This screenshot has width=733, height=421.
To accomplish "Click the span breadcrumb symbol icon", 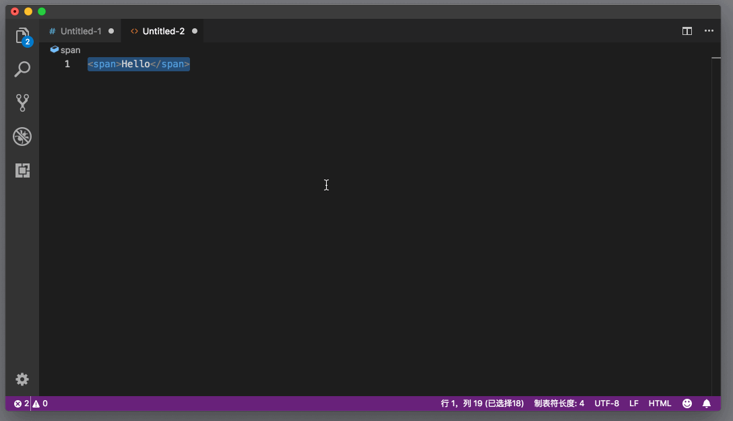I will coord(54,50).
